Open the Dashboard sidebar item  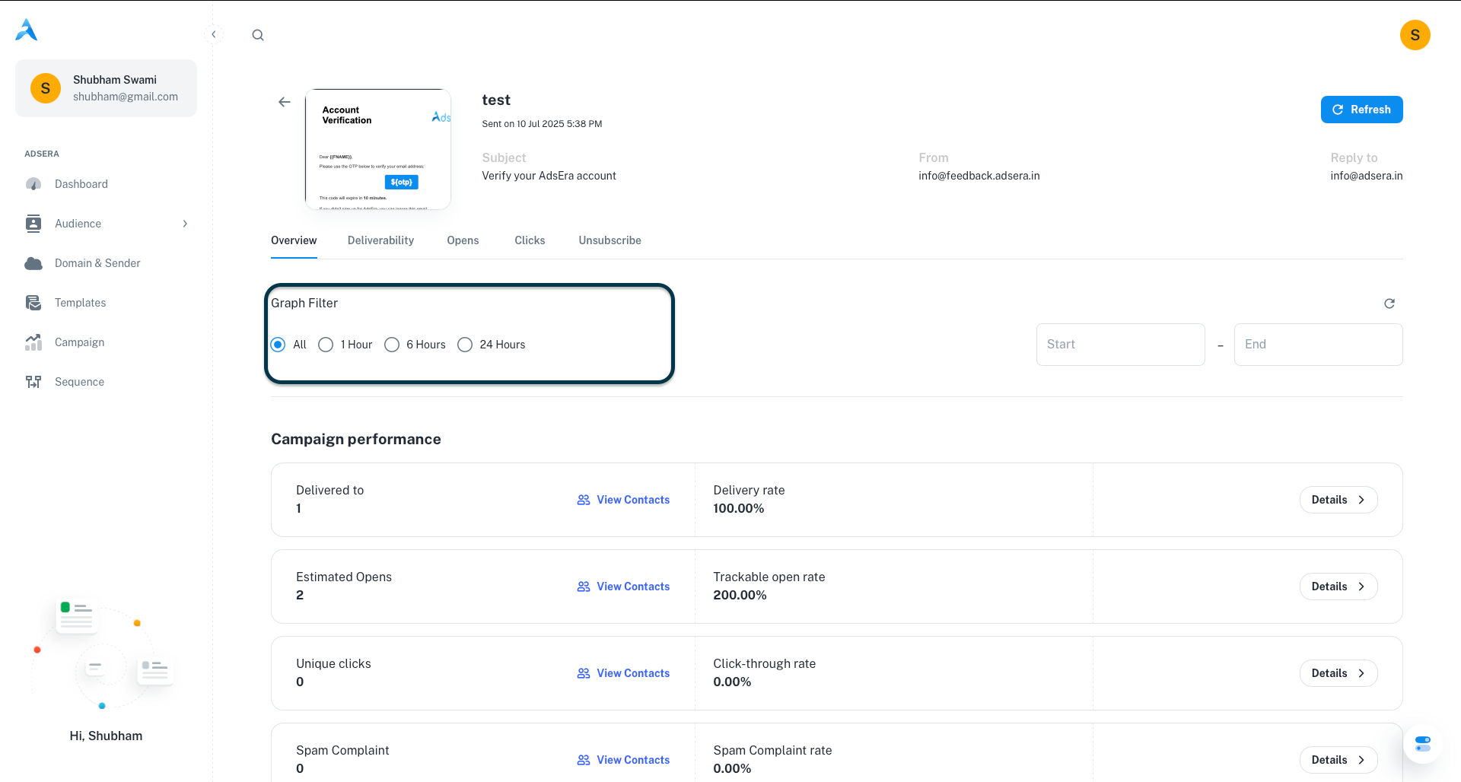click(81, 184)
